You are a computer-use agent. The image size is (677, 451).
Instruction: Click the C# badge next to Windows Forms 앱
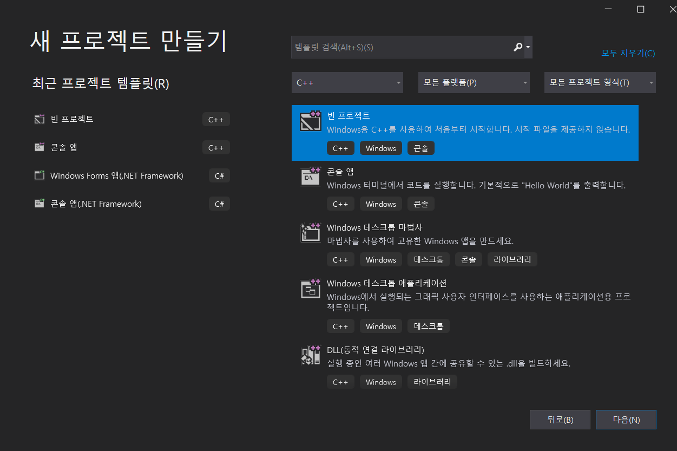(x=219, y=175)
